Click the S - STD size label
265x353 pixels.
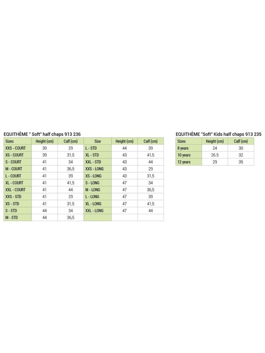pyautogui.click(x=11, y=211)
